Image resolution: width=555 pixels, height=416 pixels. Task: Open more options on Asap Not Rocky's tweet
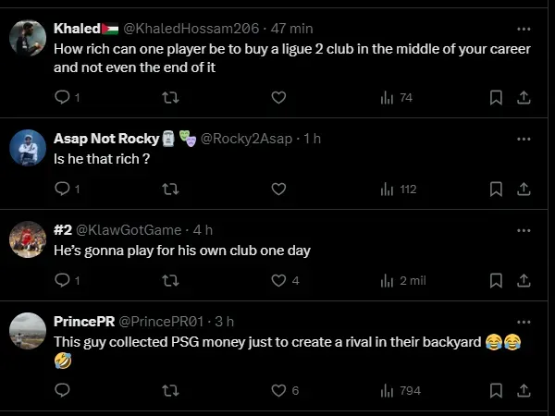(524, 139)
